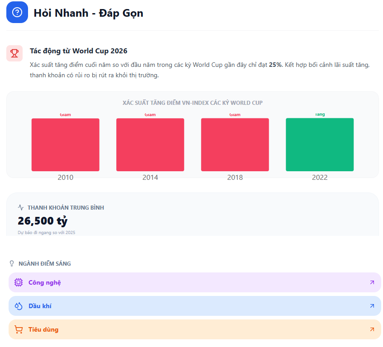Click the Tác động từ World Cup 2026 heading
The height and width of the screenshot is (347, 383).
pos(79,51)
